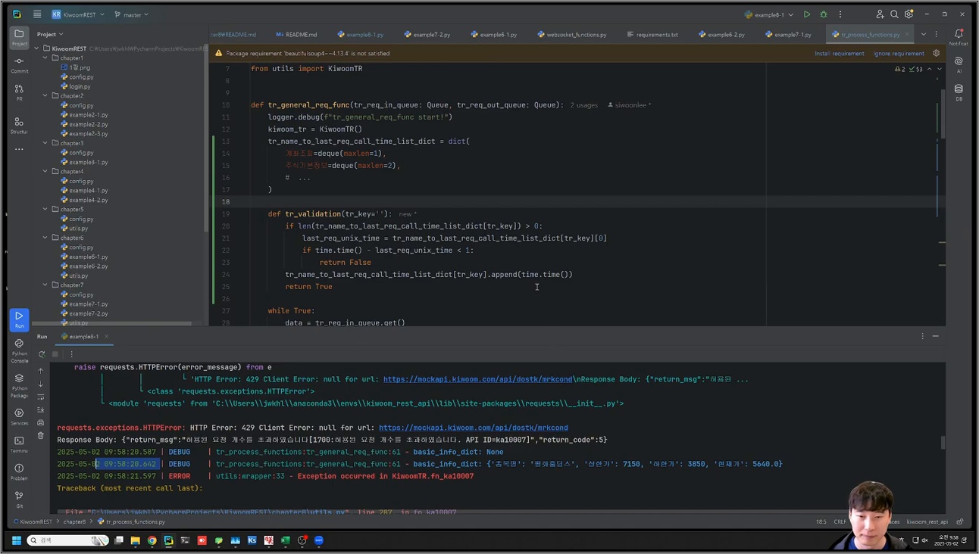
Task: Open IDE settings gear in title bar
Action: 909,14
